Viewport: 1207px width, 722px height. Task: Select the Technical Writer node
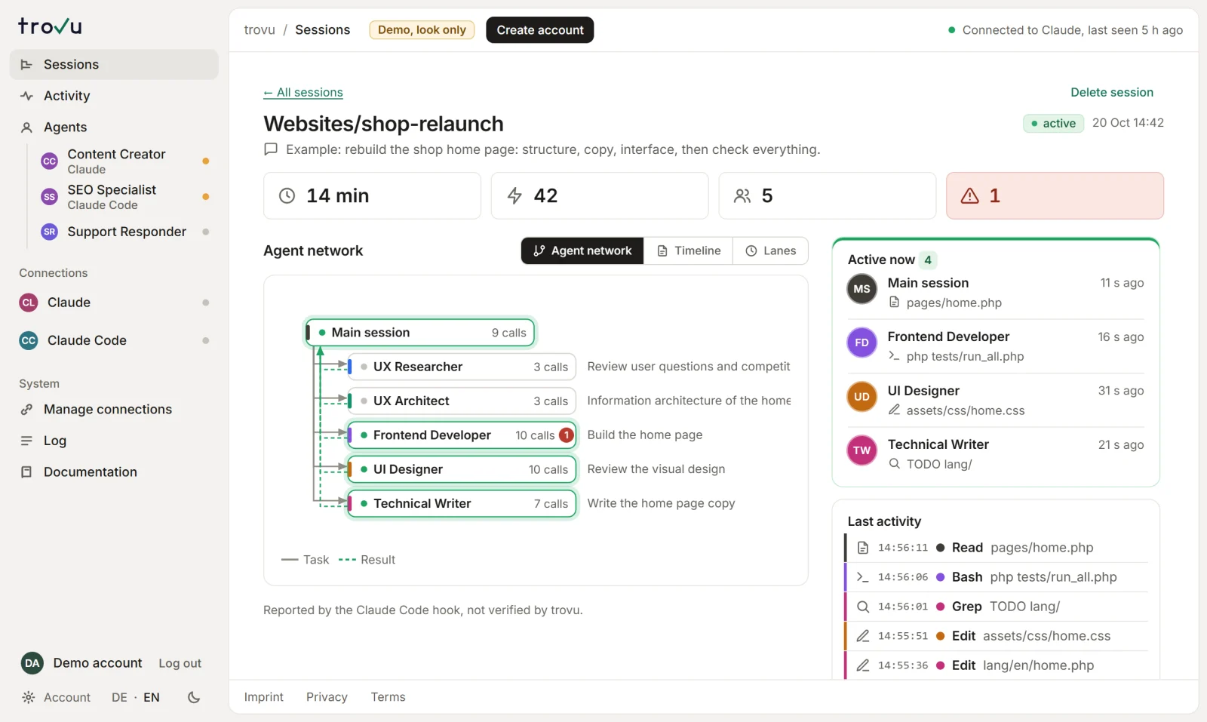point(462,504)
